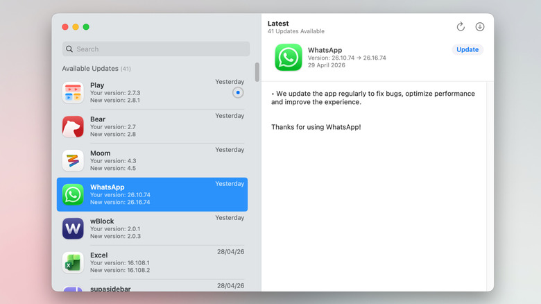This screenshot has width=541, height=304.
Task: Select the wBlock app icon
Action: tap(73, 228)
